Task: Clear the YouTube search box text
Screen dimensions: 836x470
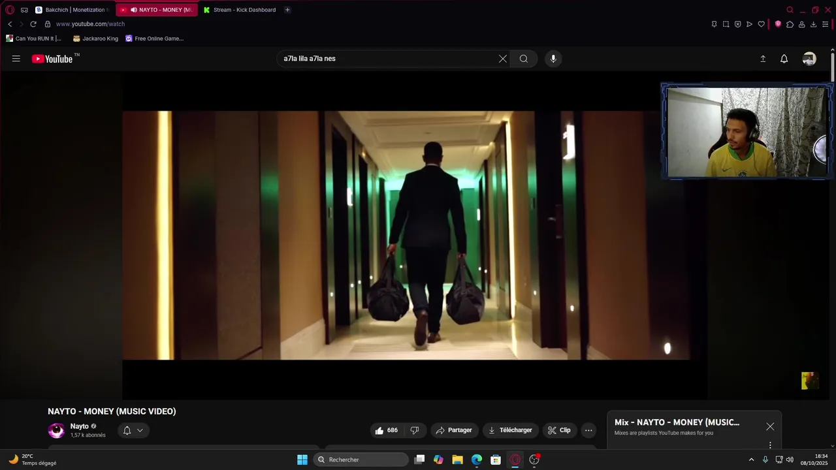Action: click(x=503, y=59)
